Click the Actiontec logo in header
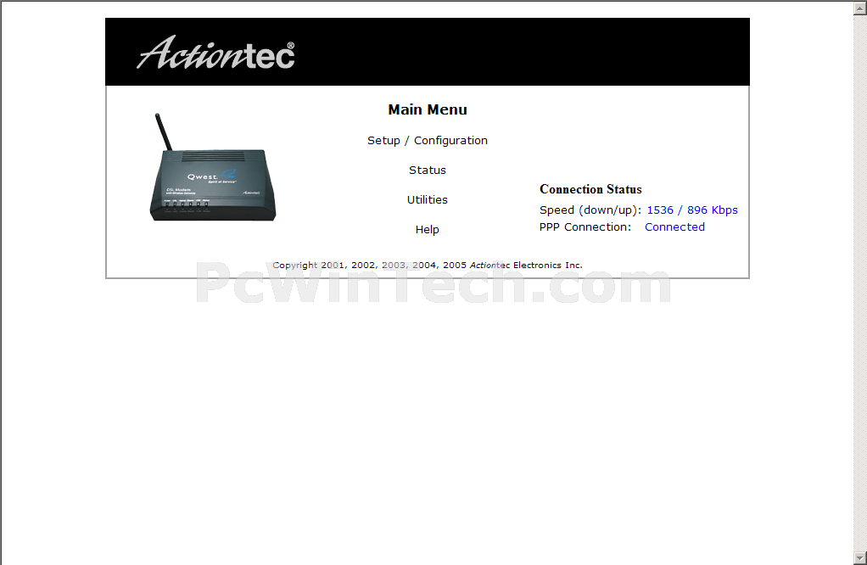The height and width of the screenshot is (565, 867). tap(215, 53)
